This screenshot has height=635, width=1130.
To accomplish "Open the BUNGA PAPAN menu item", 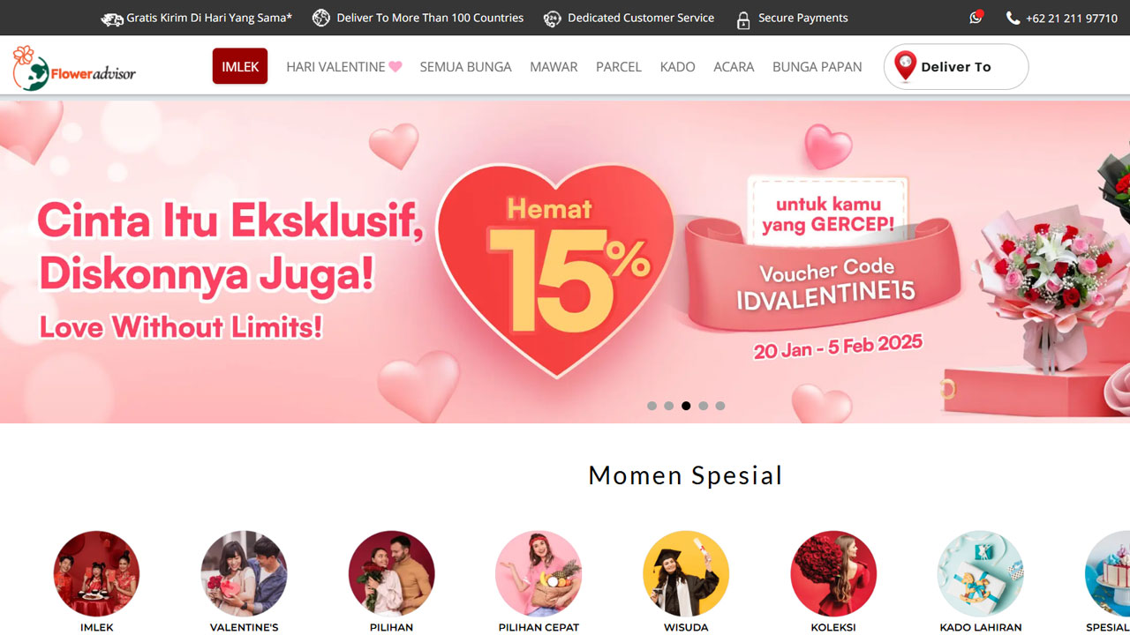I will 817,67.
